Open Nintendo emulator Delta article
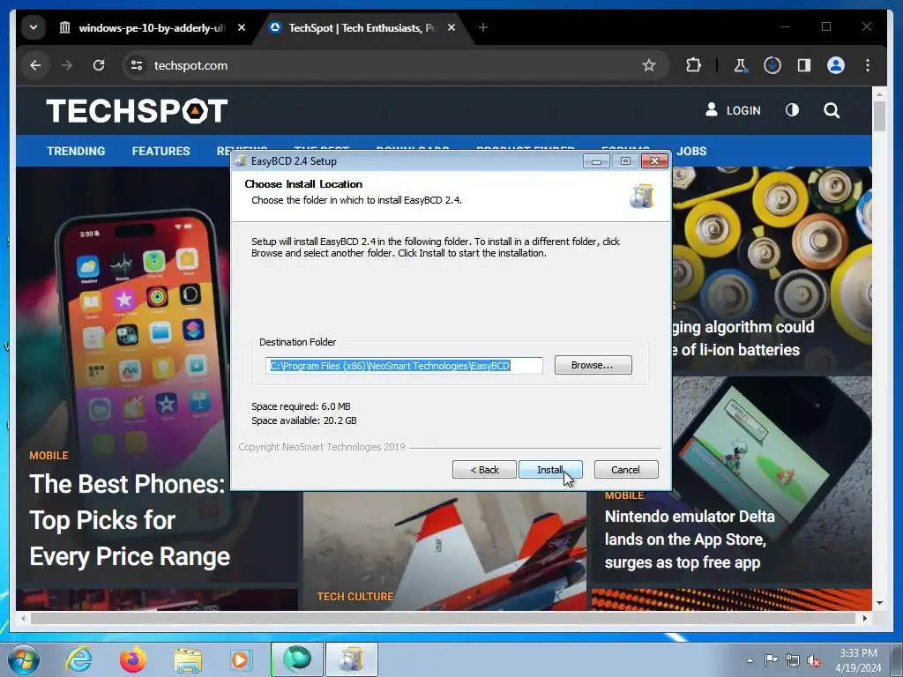This screenshot has width=903, height=677. pos(690,539)
